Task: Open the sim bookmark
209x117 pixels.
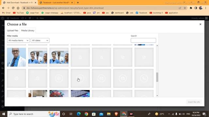Action: coord(96,13)
